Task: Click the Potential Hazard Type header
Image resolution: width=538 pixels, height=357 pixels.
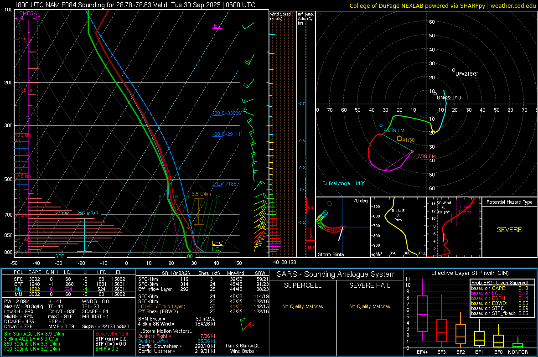Action: pos(509,202)
